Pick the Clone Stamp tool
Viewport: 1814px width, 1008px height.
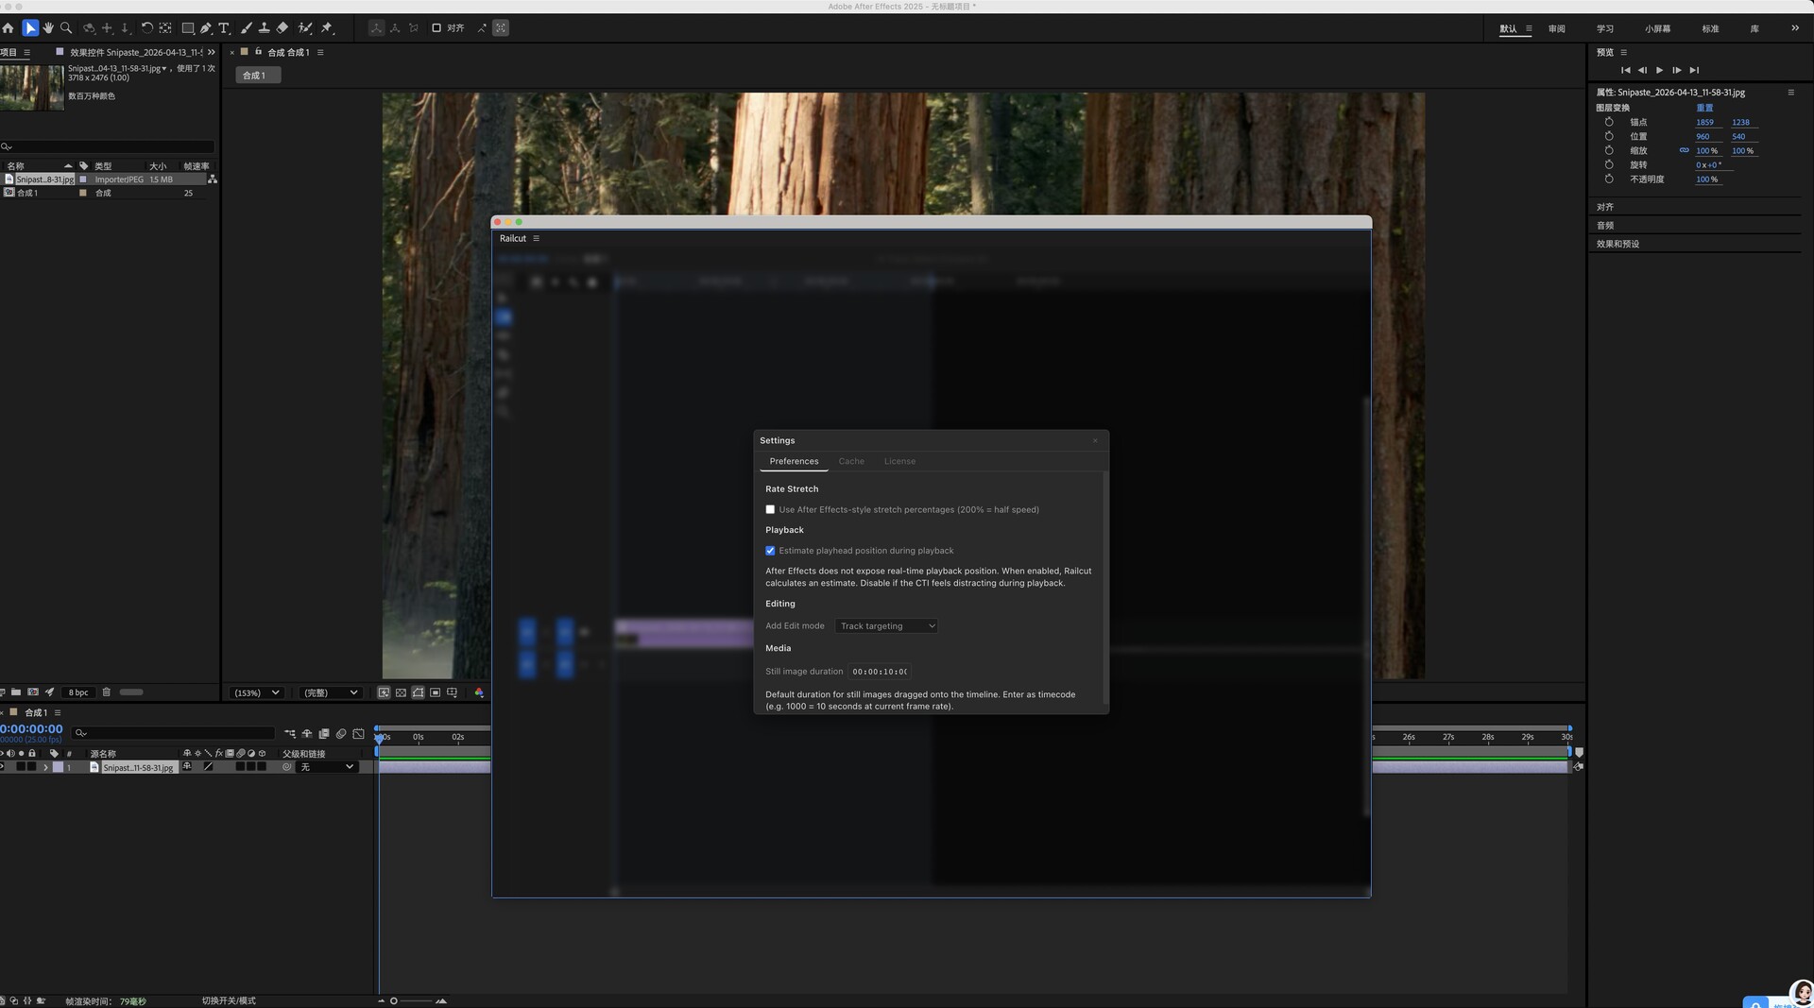[265, 28]
